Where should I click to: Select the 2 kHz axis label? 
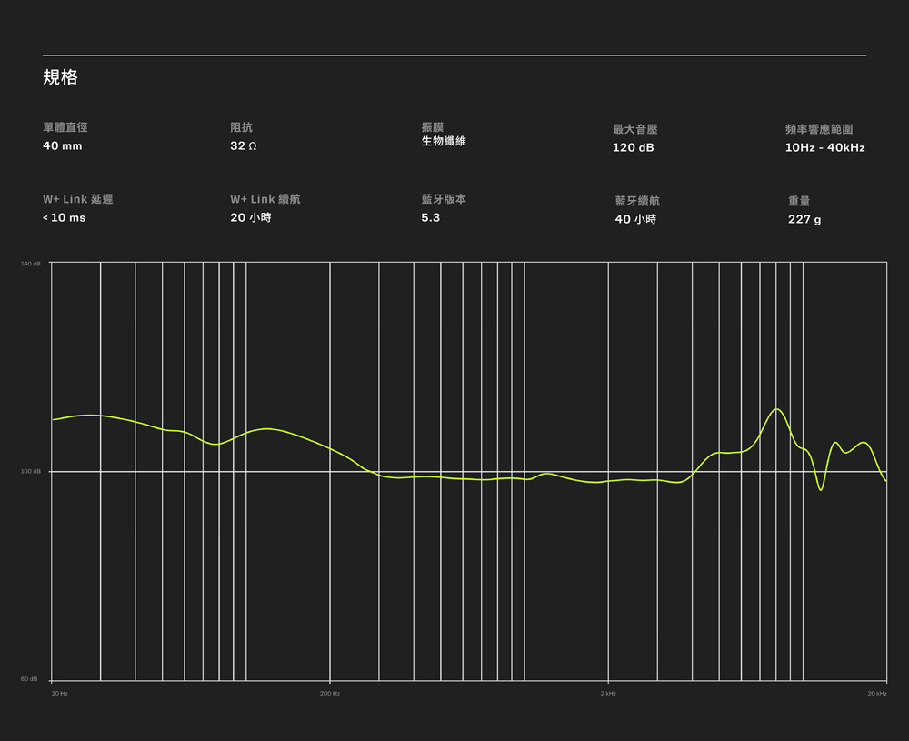point(608,694)
